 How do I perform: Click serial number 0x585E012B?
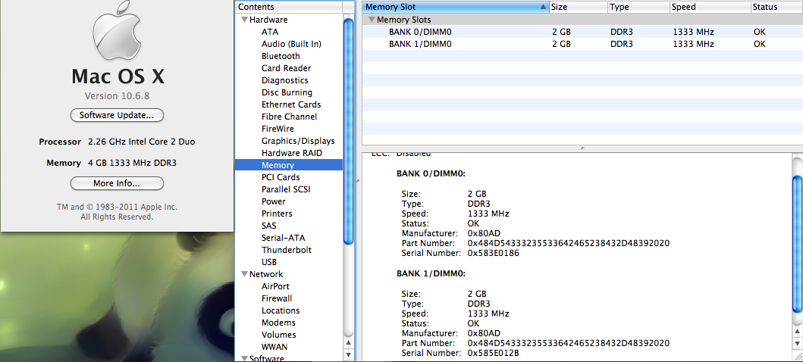[x=494, y=353]
